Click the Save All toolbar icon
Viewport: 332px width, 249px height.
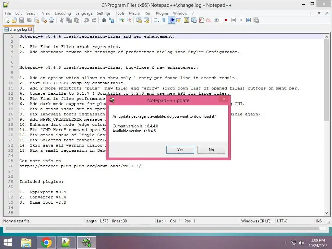coord(29,20)
